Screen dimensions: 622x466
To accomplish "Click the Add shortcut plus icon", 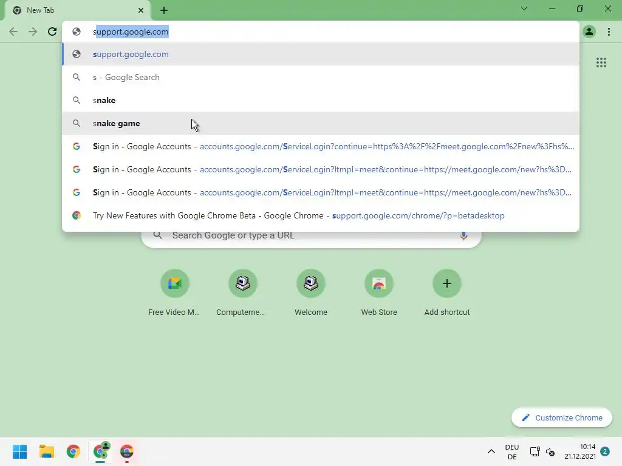I will tap(446, 283).
